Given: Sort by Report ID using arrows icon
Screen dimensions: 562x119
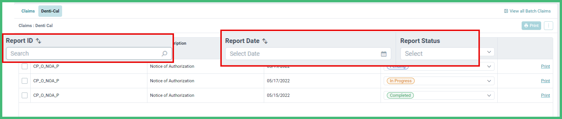Looking at the screenshot, I should pyautogui.click(x=38, y=41).
